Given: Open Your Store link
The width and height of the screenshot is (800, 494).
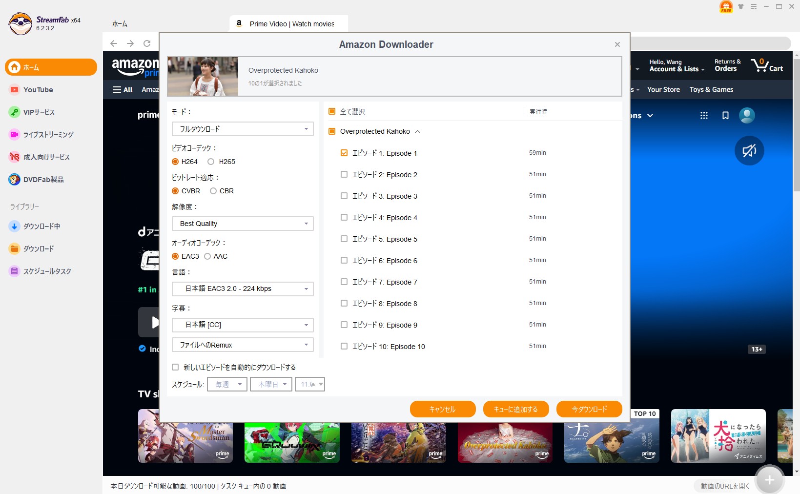Looking at the screenshot, I should 663,89.
